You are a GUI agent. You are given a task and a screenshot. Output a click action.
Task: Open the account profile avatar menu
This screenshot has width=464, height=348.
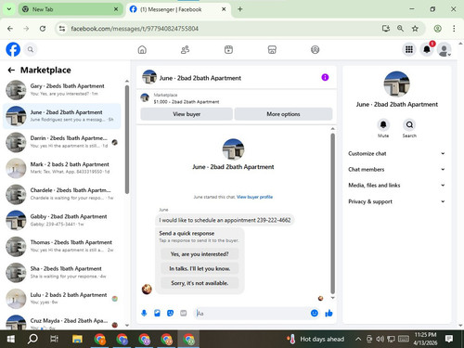pyautogui.click(x=445, y=50)
